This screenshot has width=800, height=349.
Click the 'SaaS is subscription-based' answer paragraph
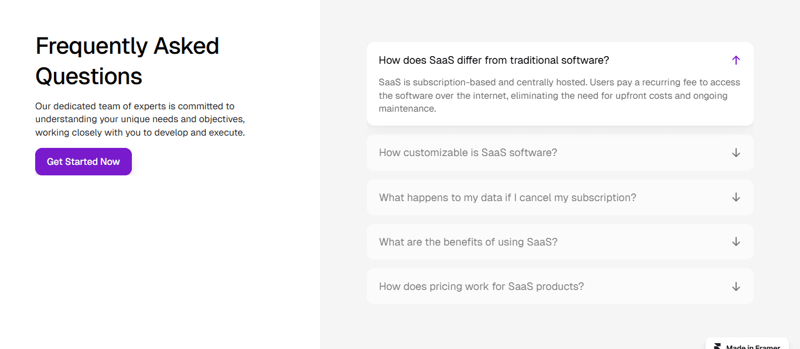(x=559, y=95)
